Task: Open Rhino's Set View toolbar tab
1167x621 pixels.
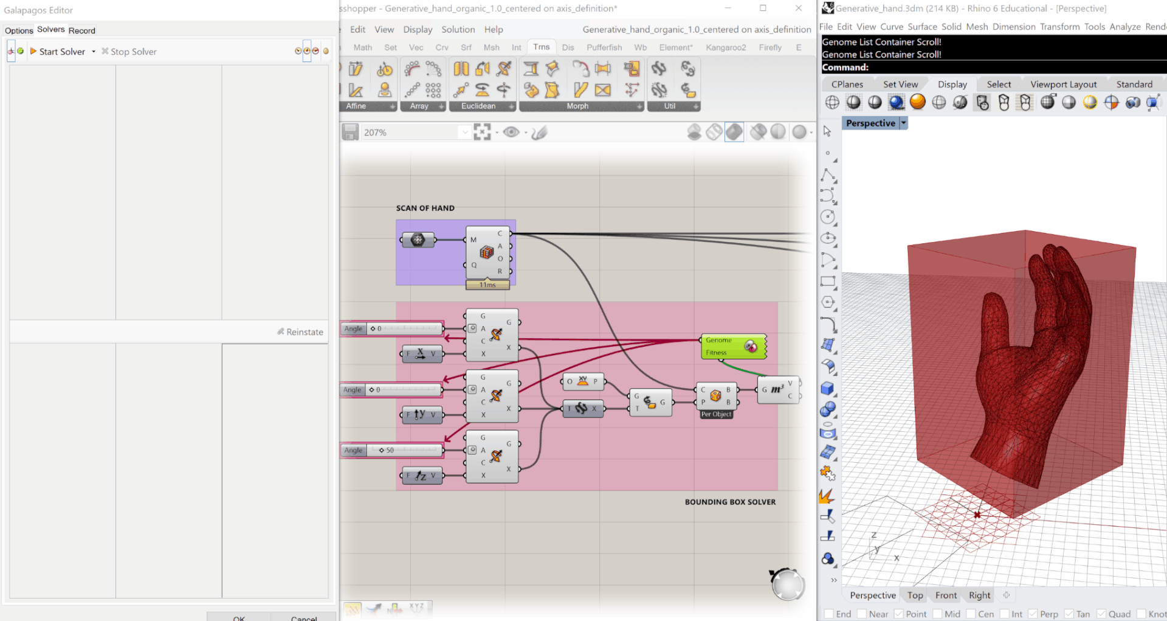Action: tap(900, 85)
